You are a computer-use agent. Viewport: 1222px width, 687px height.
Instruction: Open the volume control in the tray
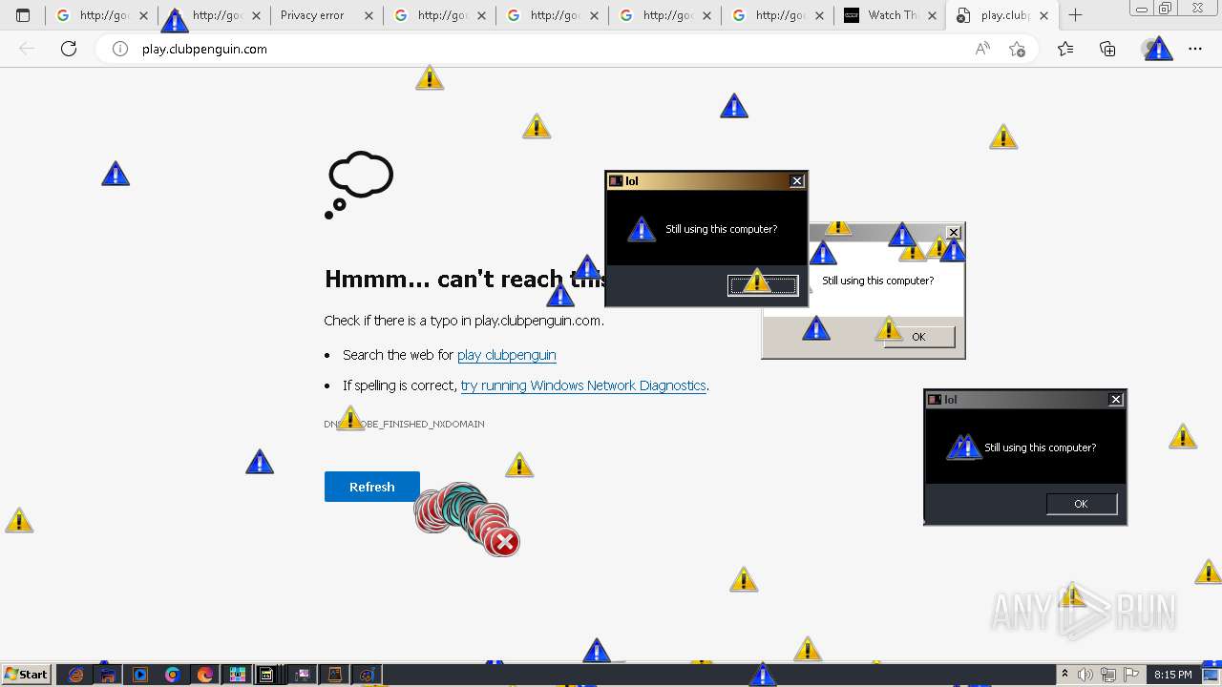[x=1085, y=675]
